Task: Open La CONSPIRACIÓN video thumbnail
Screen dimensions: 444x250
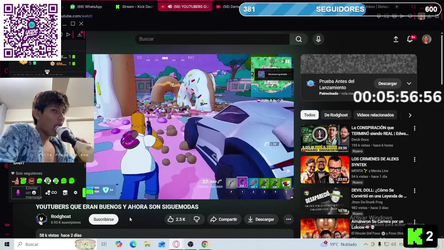Action: click(325, 139)
